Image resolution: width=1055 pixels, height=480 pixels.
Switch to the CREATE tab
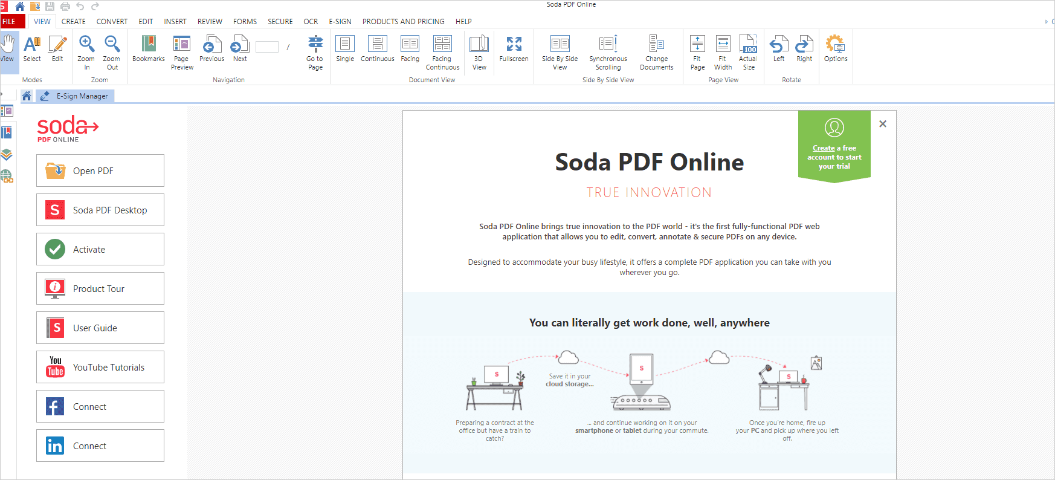(74, 21)
